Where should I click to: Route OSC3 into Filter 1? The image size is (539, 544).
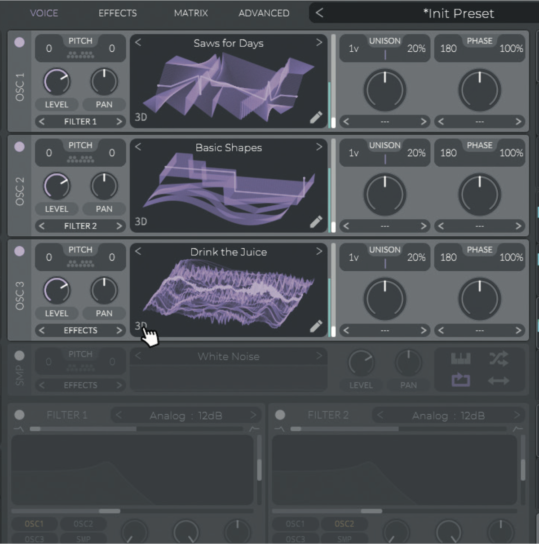coord(35,539)
